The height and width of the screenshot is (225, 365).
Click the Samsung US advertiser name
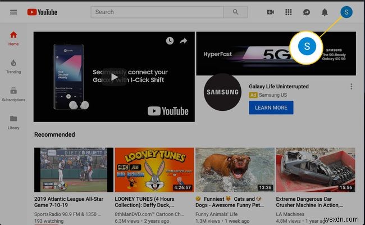pyautogui.click(x=273, y=95)
